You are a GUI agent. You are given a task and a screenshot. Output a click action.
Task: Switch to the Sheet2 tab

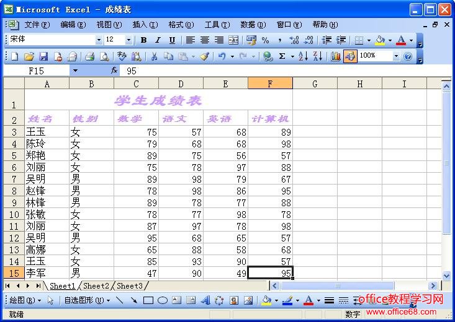96,286
